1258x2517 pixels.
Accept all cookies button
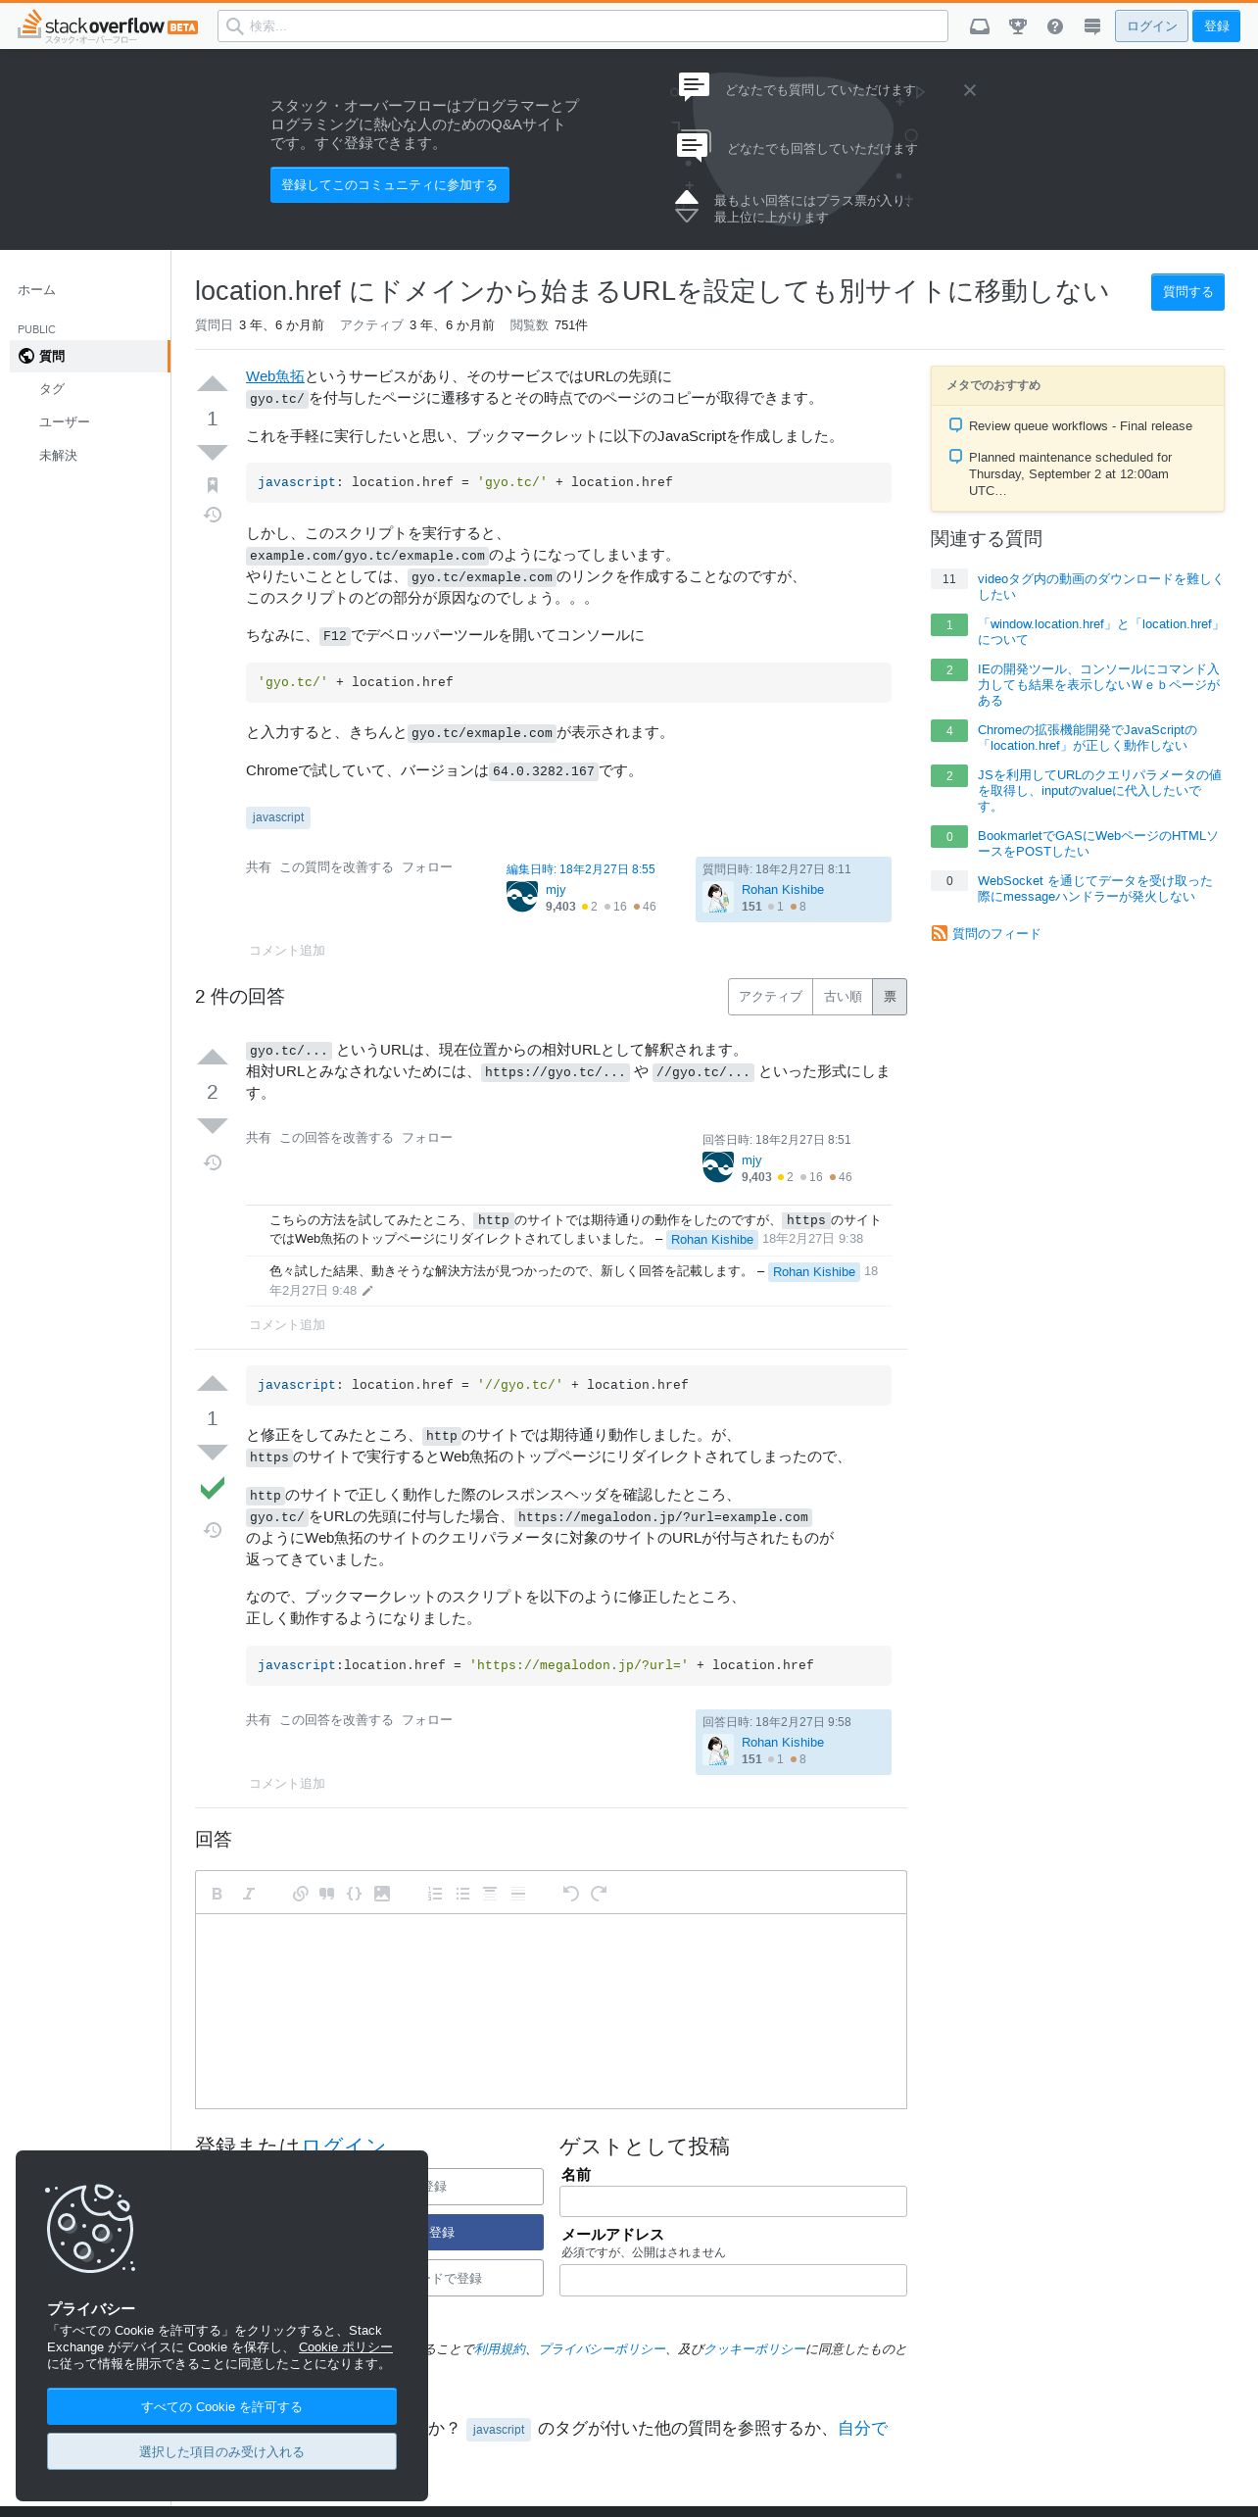point(221,2406)
